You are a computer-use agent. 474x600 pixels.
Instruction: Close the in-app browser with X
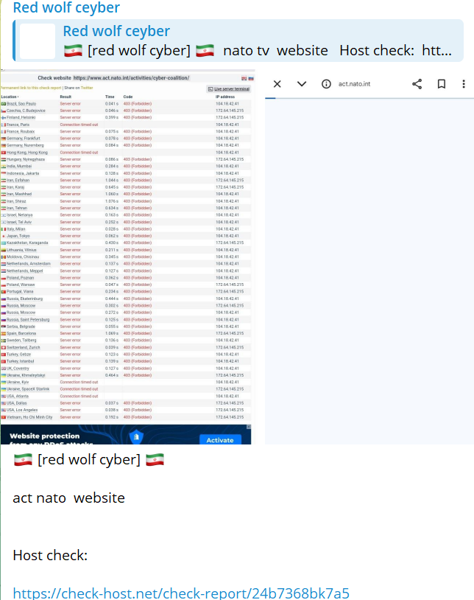coord(277,84)
